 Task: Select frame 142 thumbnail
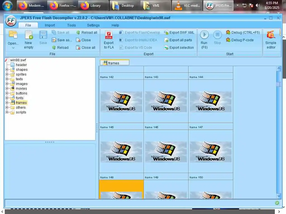click(x=121, y=101)
